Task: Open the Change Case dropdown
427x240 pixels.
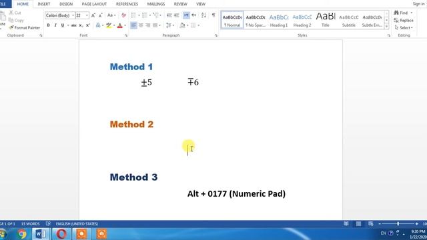Action: click(x=111, y=15)
